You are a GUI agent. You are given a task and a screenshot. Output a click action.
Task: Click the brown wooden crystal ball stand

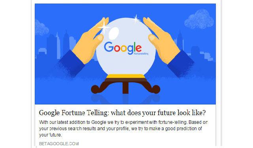click(126, 85)
